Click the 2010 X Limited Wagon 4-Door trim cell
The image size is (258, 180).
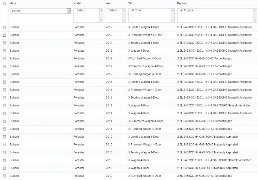[144, 137]
